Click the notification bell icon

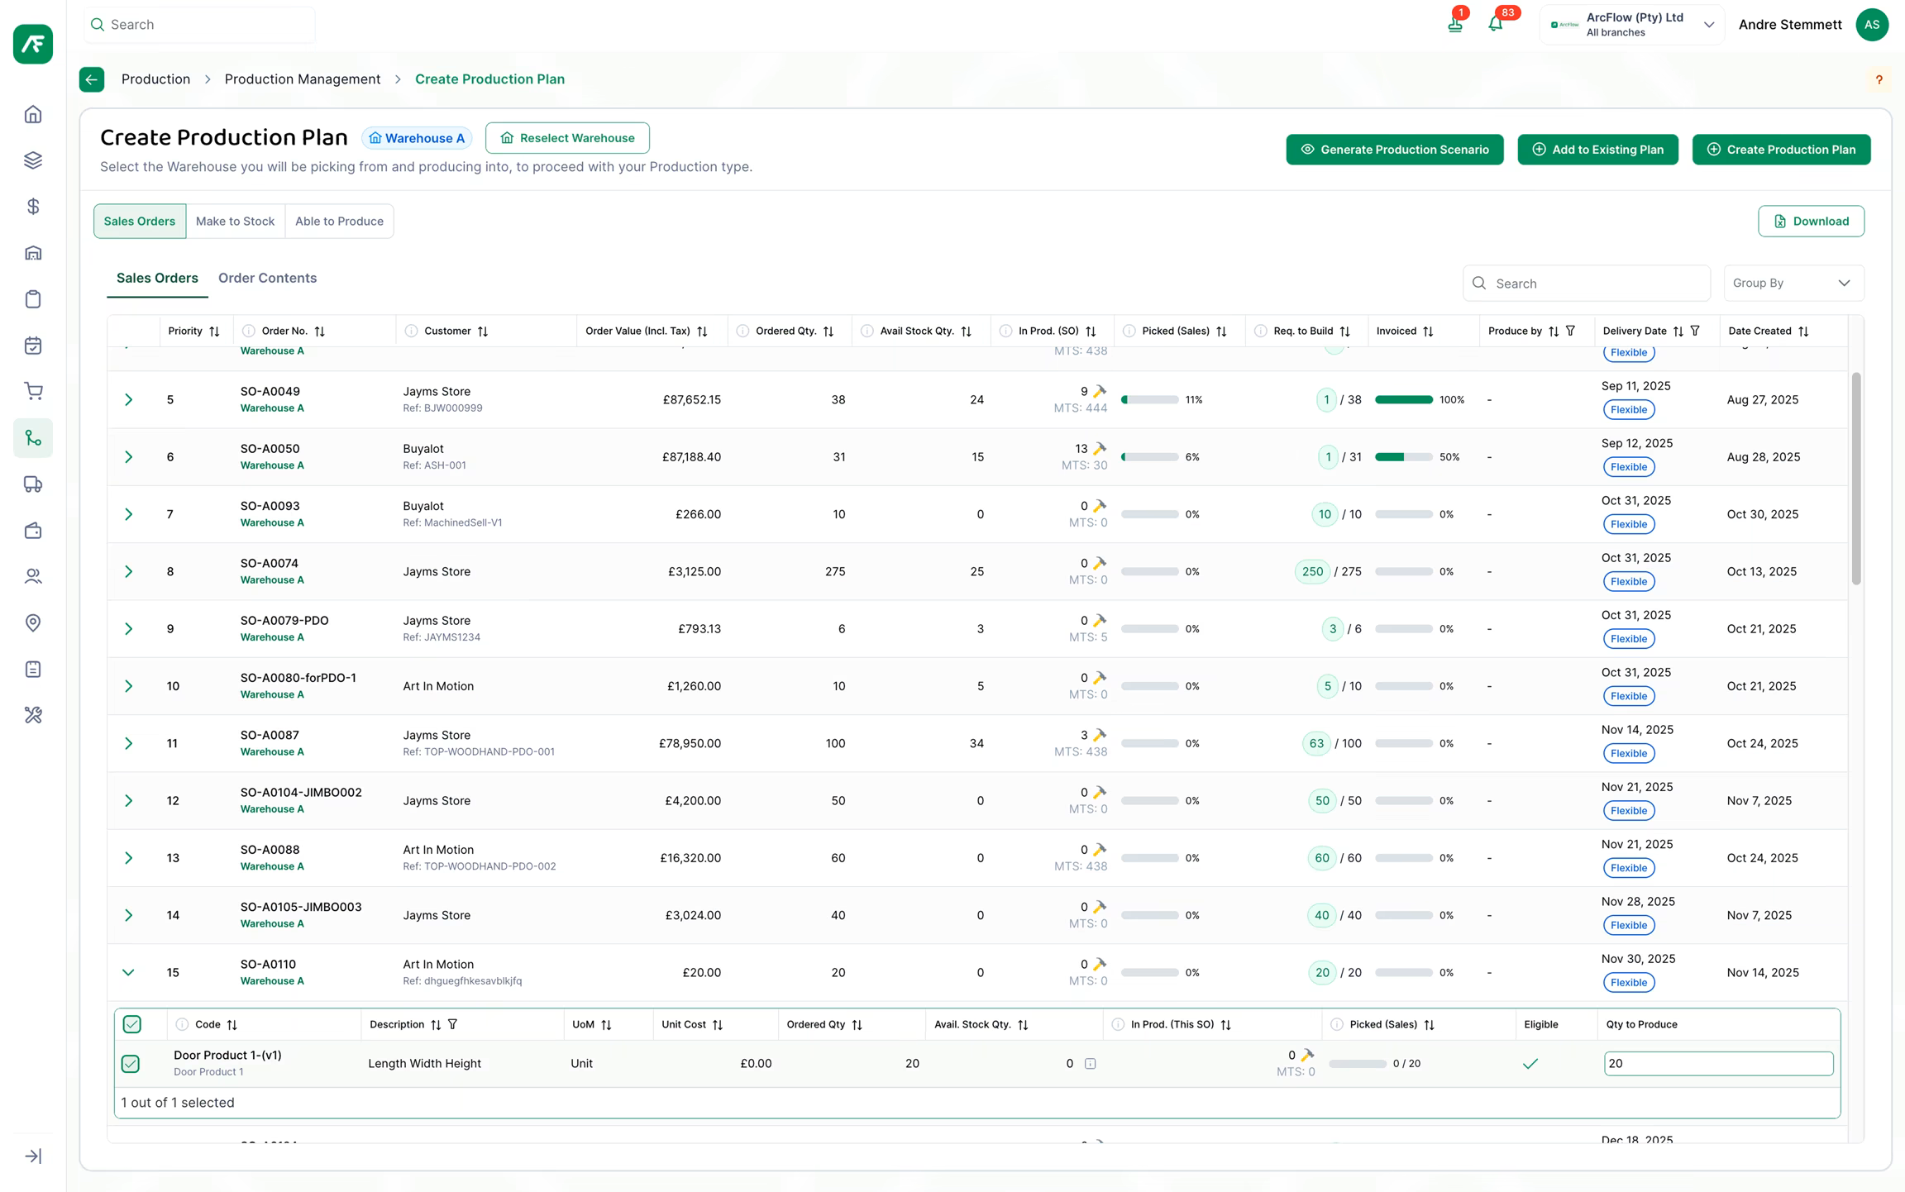pyautogui.click(x=1496, y=24)
